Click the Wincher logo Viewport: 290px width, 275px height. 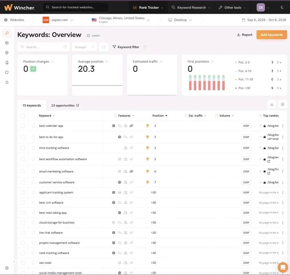20,7
